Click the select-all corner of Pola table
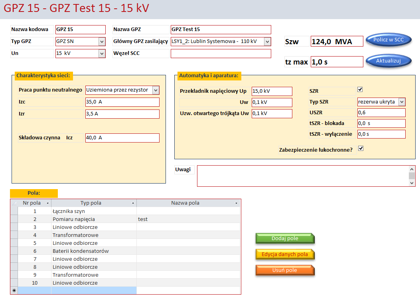Screen dimensions: 420x301 (x=14, y=203)
